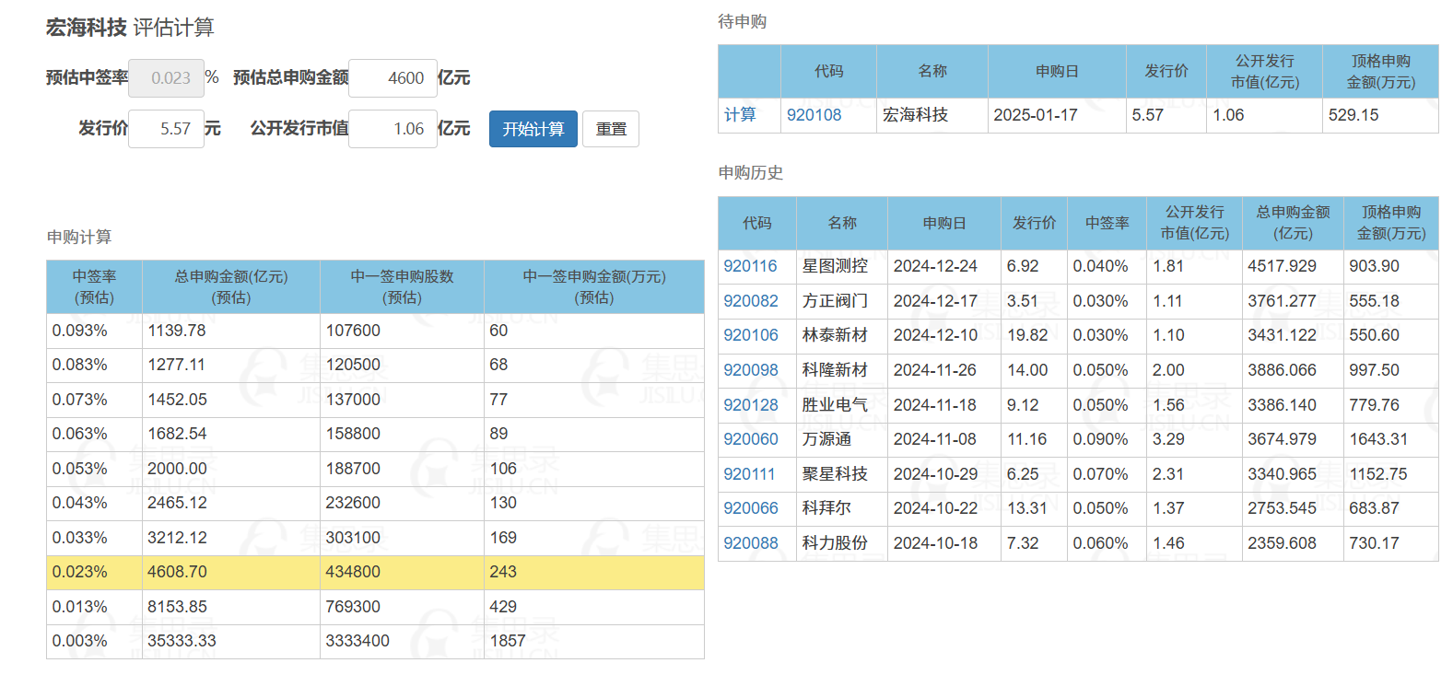1453x698 pixels.
Task: Open 胜业电气 code 920128 link
Action: click(x=750, y=405)
